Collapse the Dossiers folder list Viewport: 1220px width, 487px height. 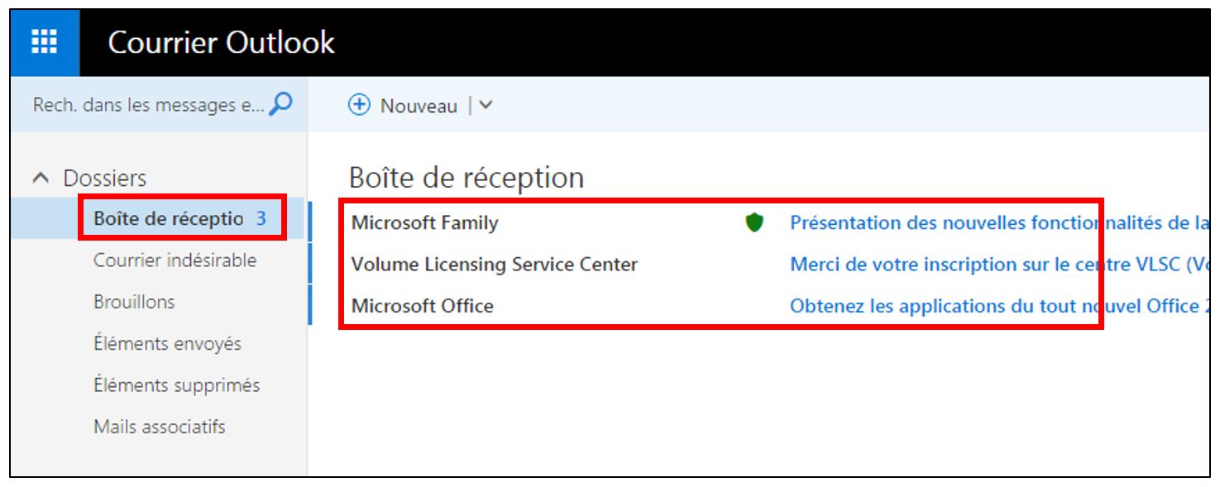39,178
